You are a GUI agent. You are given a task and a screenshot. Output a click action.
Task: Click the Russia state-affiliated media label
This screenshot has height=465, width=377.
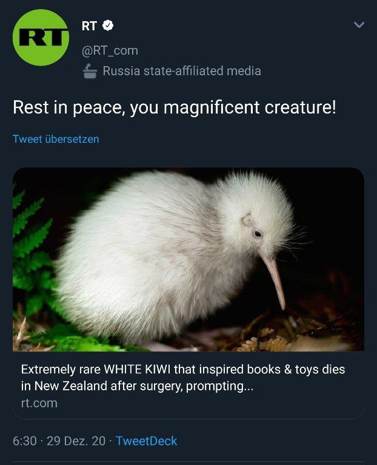pos(182,71)
